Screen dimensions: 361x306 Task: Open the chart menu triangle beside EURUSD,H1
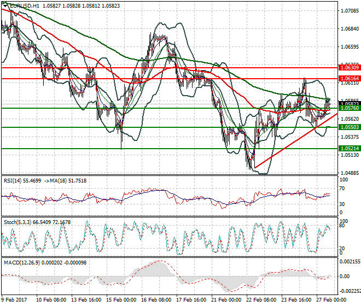tap(5, 6)
